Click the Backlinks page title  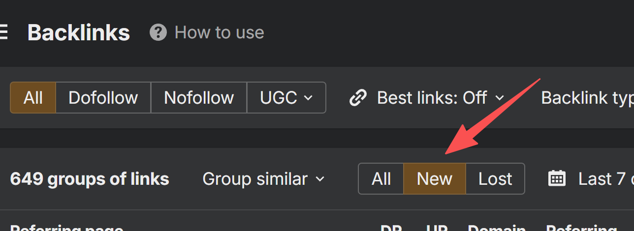coord(79,32)
